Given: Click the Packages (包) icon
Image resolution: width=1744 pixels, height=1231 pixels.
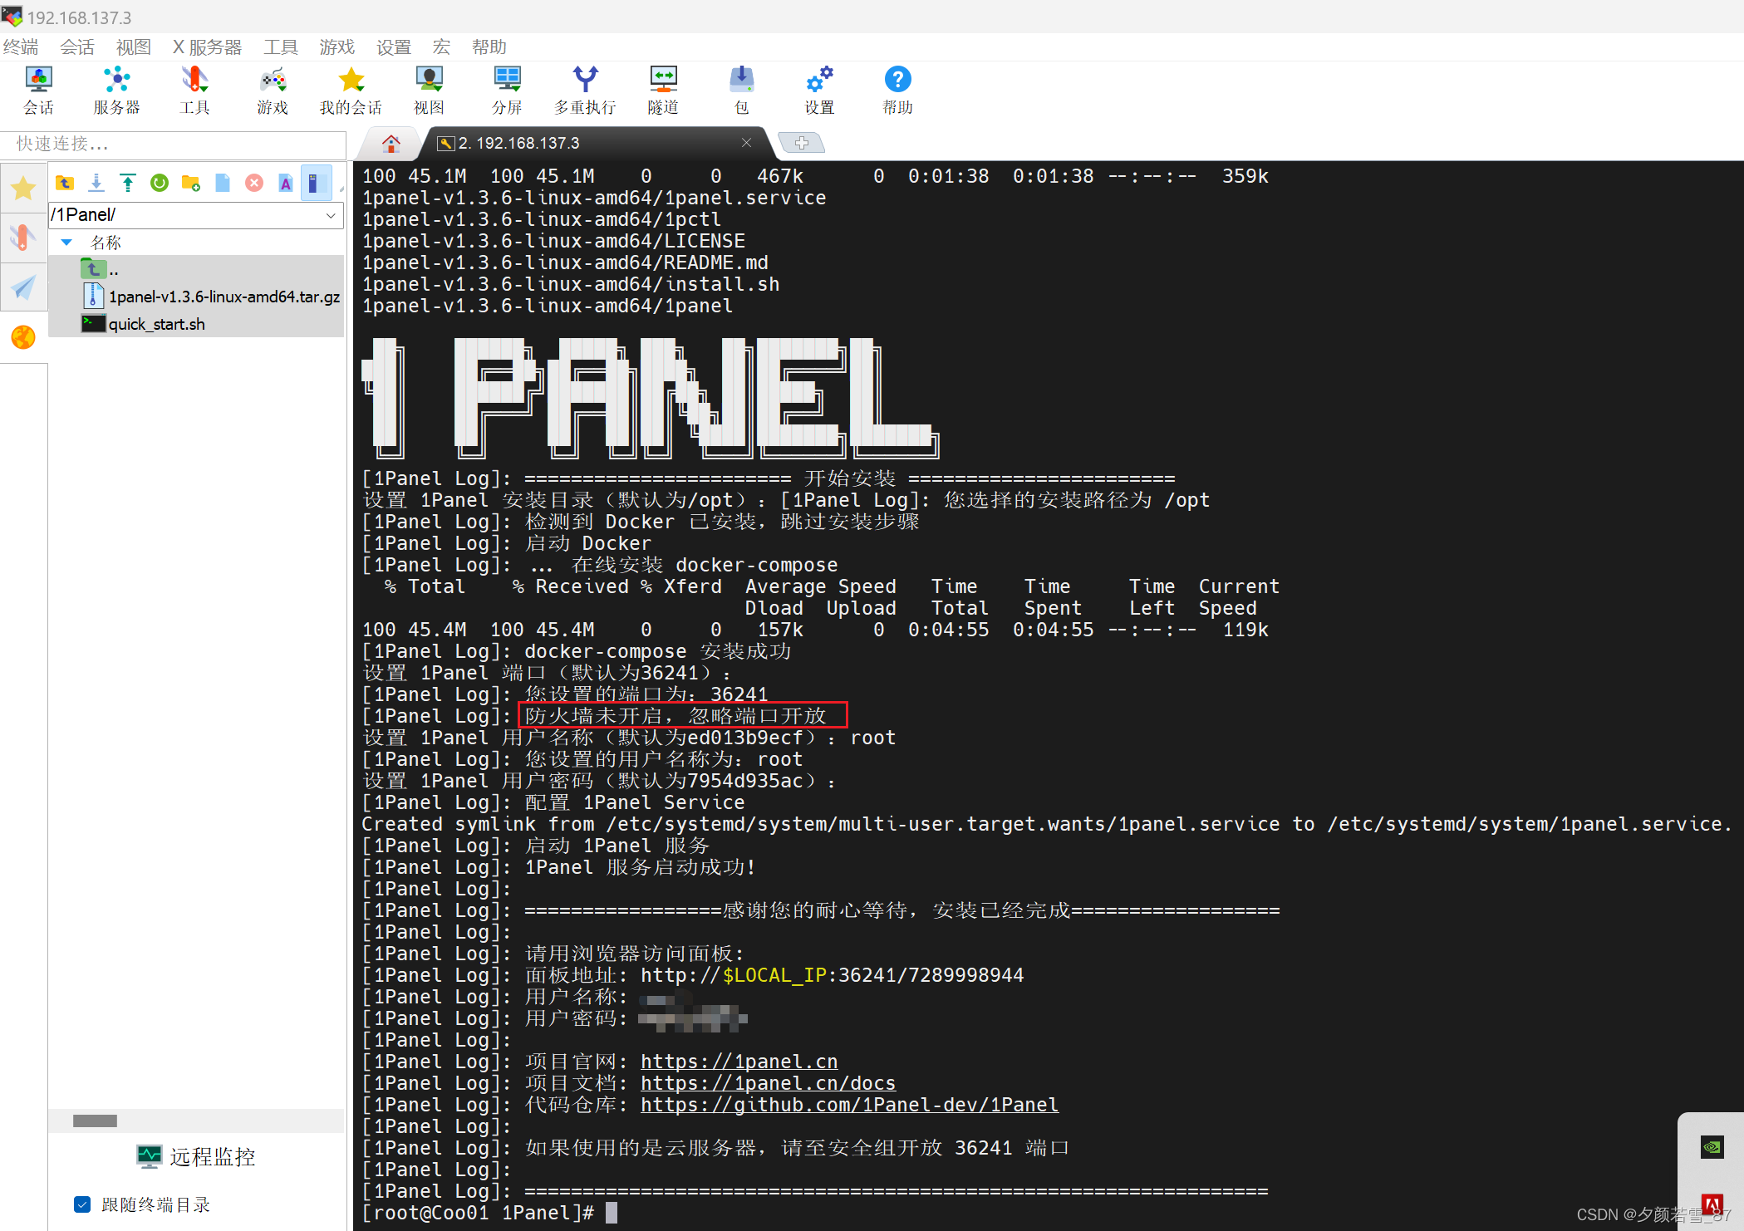Looking at the screenshot, I should coord(741,90).
